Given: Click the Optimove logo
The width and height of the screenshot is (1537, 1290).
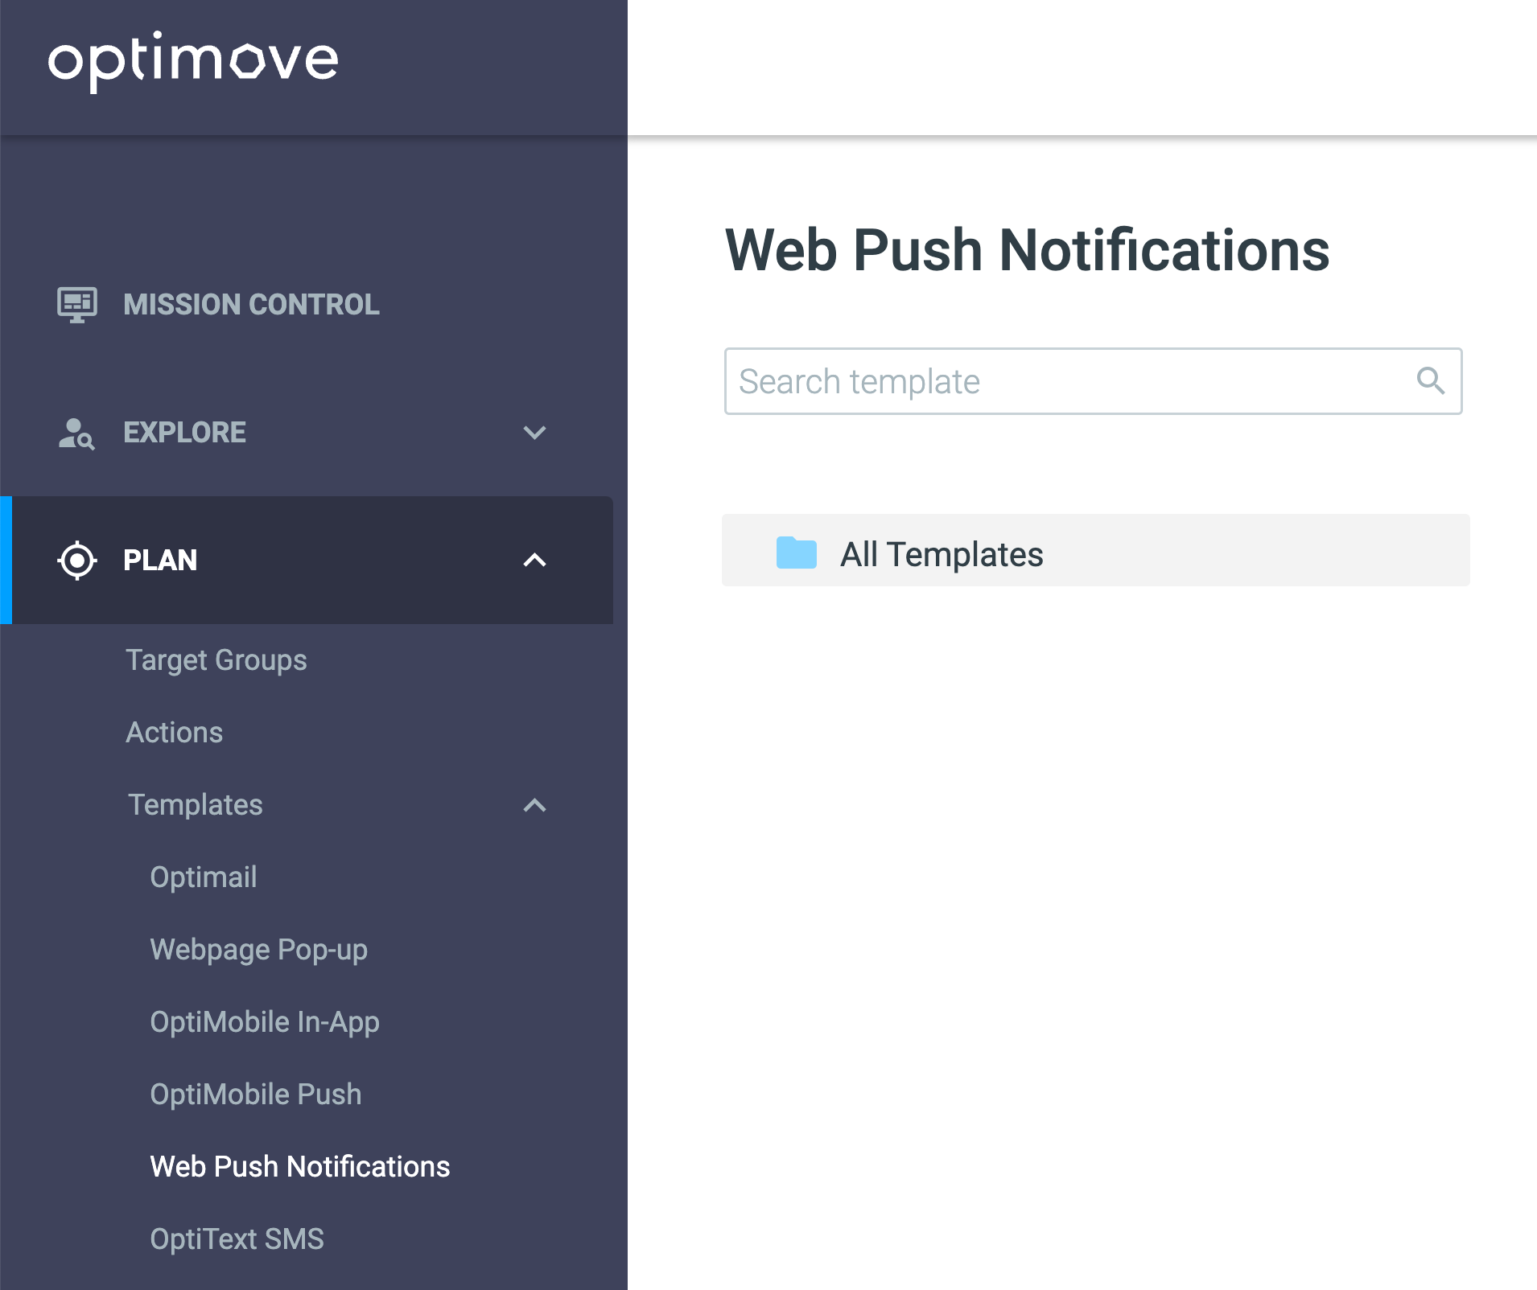Looking at the screenshot, I should click(193, 60).
